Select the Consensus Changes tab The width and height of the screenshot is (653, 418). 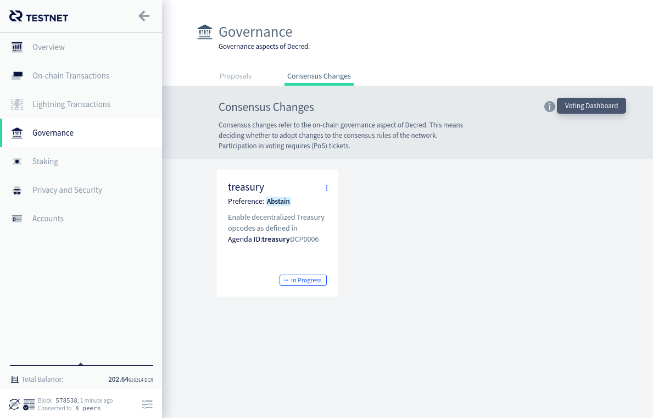pos(319,76)
